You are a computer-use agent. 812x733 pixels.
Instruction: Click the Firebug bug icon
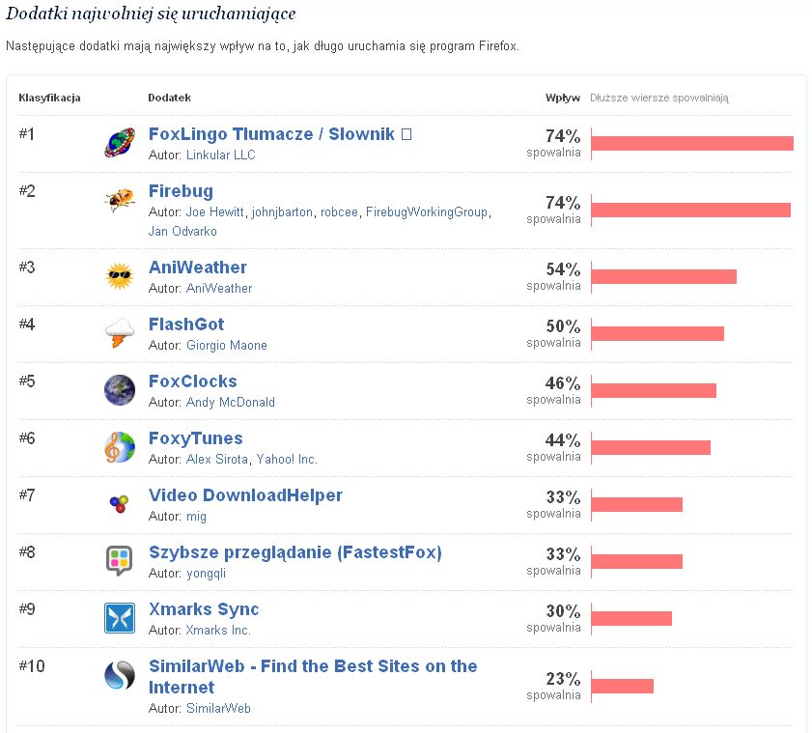(x=120, y=200)
